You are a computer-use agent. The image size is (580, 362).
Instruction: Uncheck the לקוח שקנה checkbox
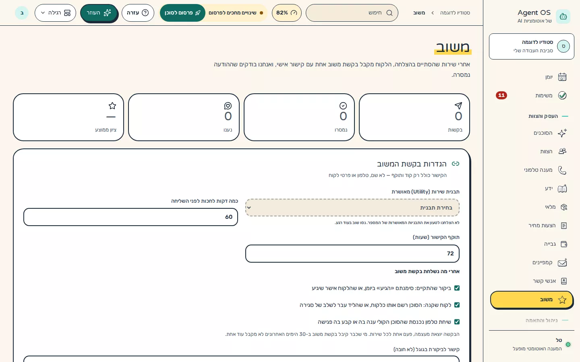(x=457, y=305)
